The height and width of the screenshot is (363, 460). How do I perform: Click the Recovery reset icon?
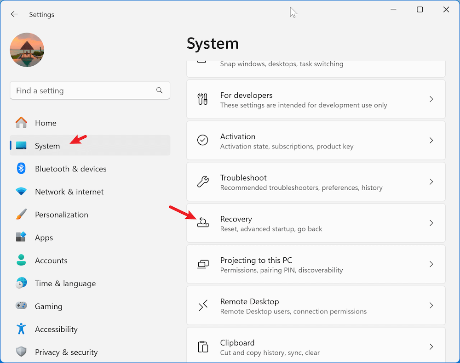(x=203, y=223)
